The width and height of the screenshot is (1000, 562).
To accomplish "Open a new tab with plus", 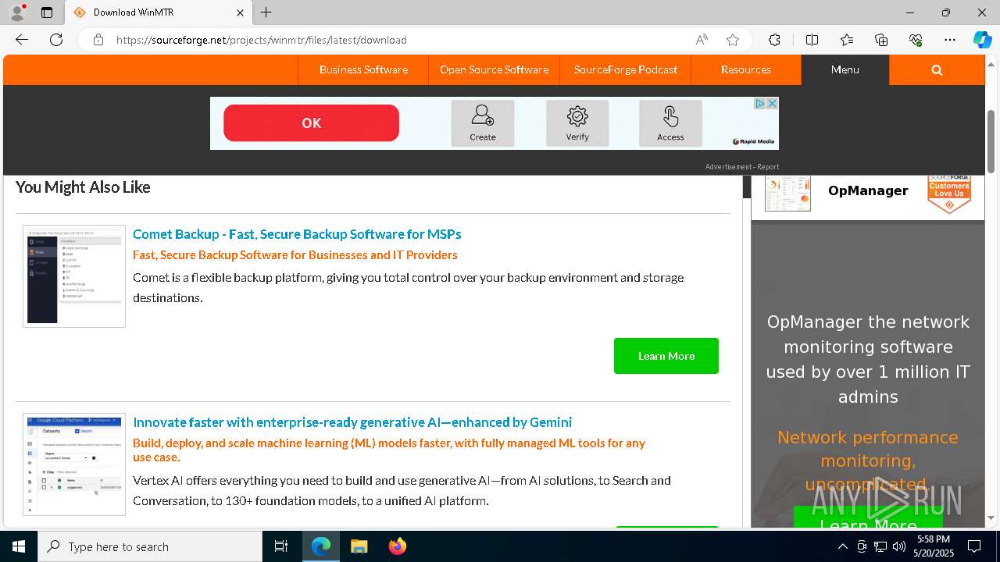I will [x=266, y=12].
